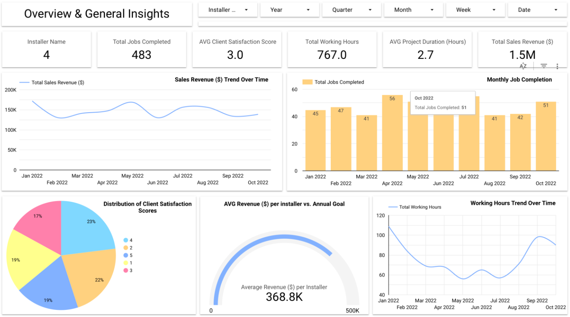Toggle score 2 legend dot in pie chart
This screenshot has width=570, height=317.
[125, 248]
